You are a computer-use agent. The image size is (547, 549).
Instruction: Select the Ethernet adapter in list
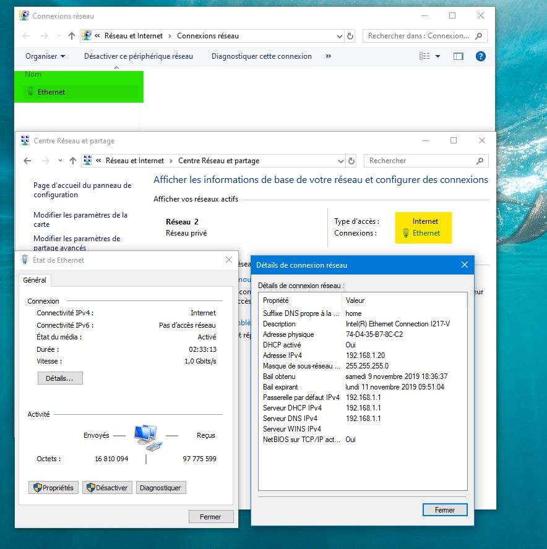(x=51, y=92)
